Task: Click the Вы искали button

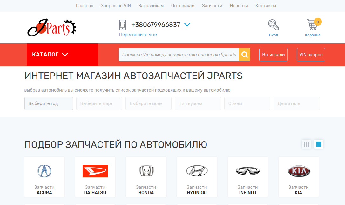Action: point(273,55)
